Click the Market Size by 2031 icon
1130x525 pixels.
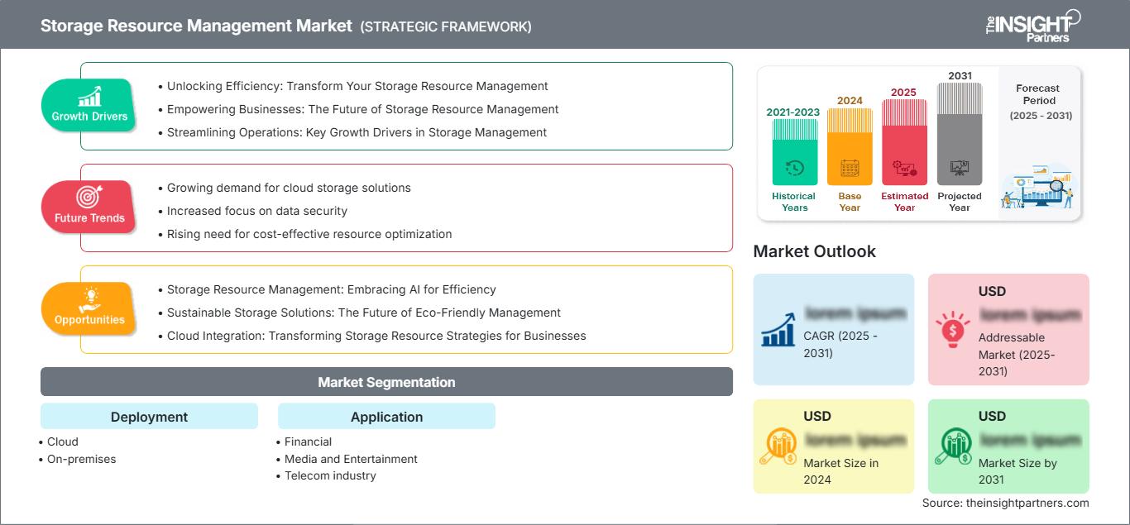click(953, 446)
